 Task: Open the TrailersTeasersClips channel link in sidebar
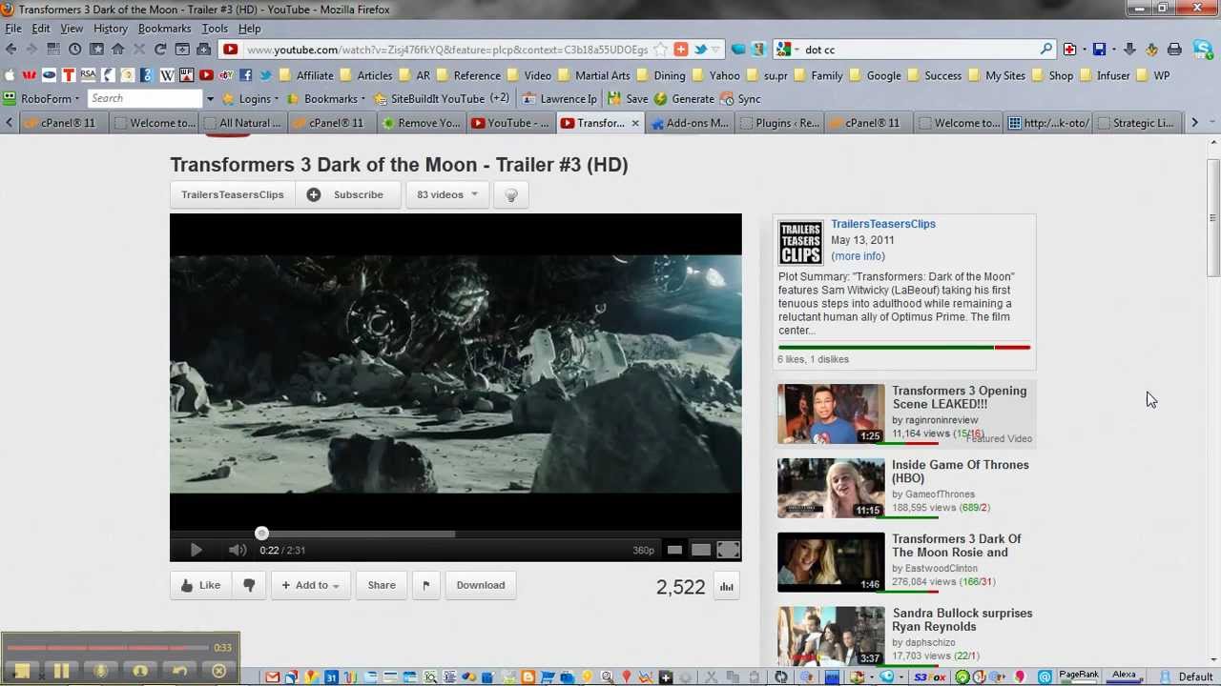883,224
